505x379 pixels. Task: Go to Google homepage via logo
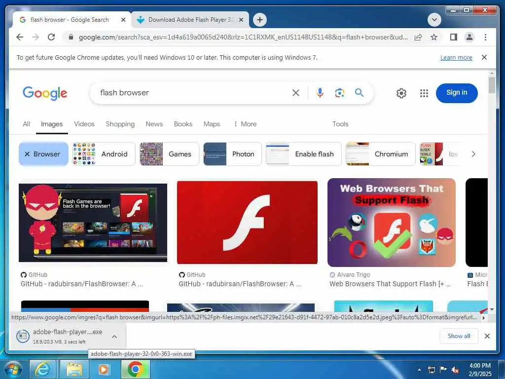click(45, 93)
